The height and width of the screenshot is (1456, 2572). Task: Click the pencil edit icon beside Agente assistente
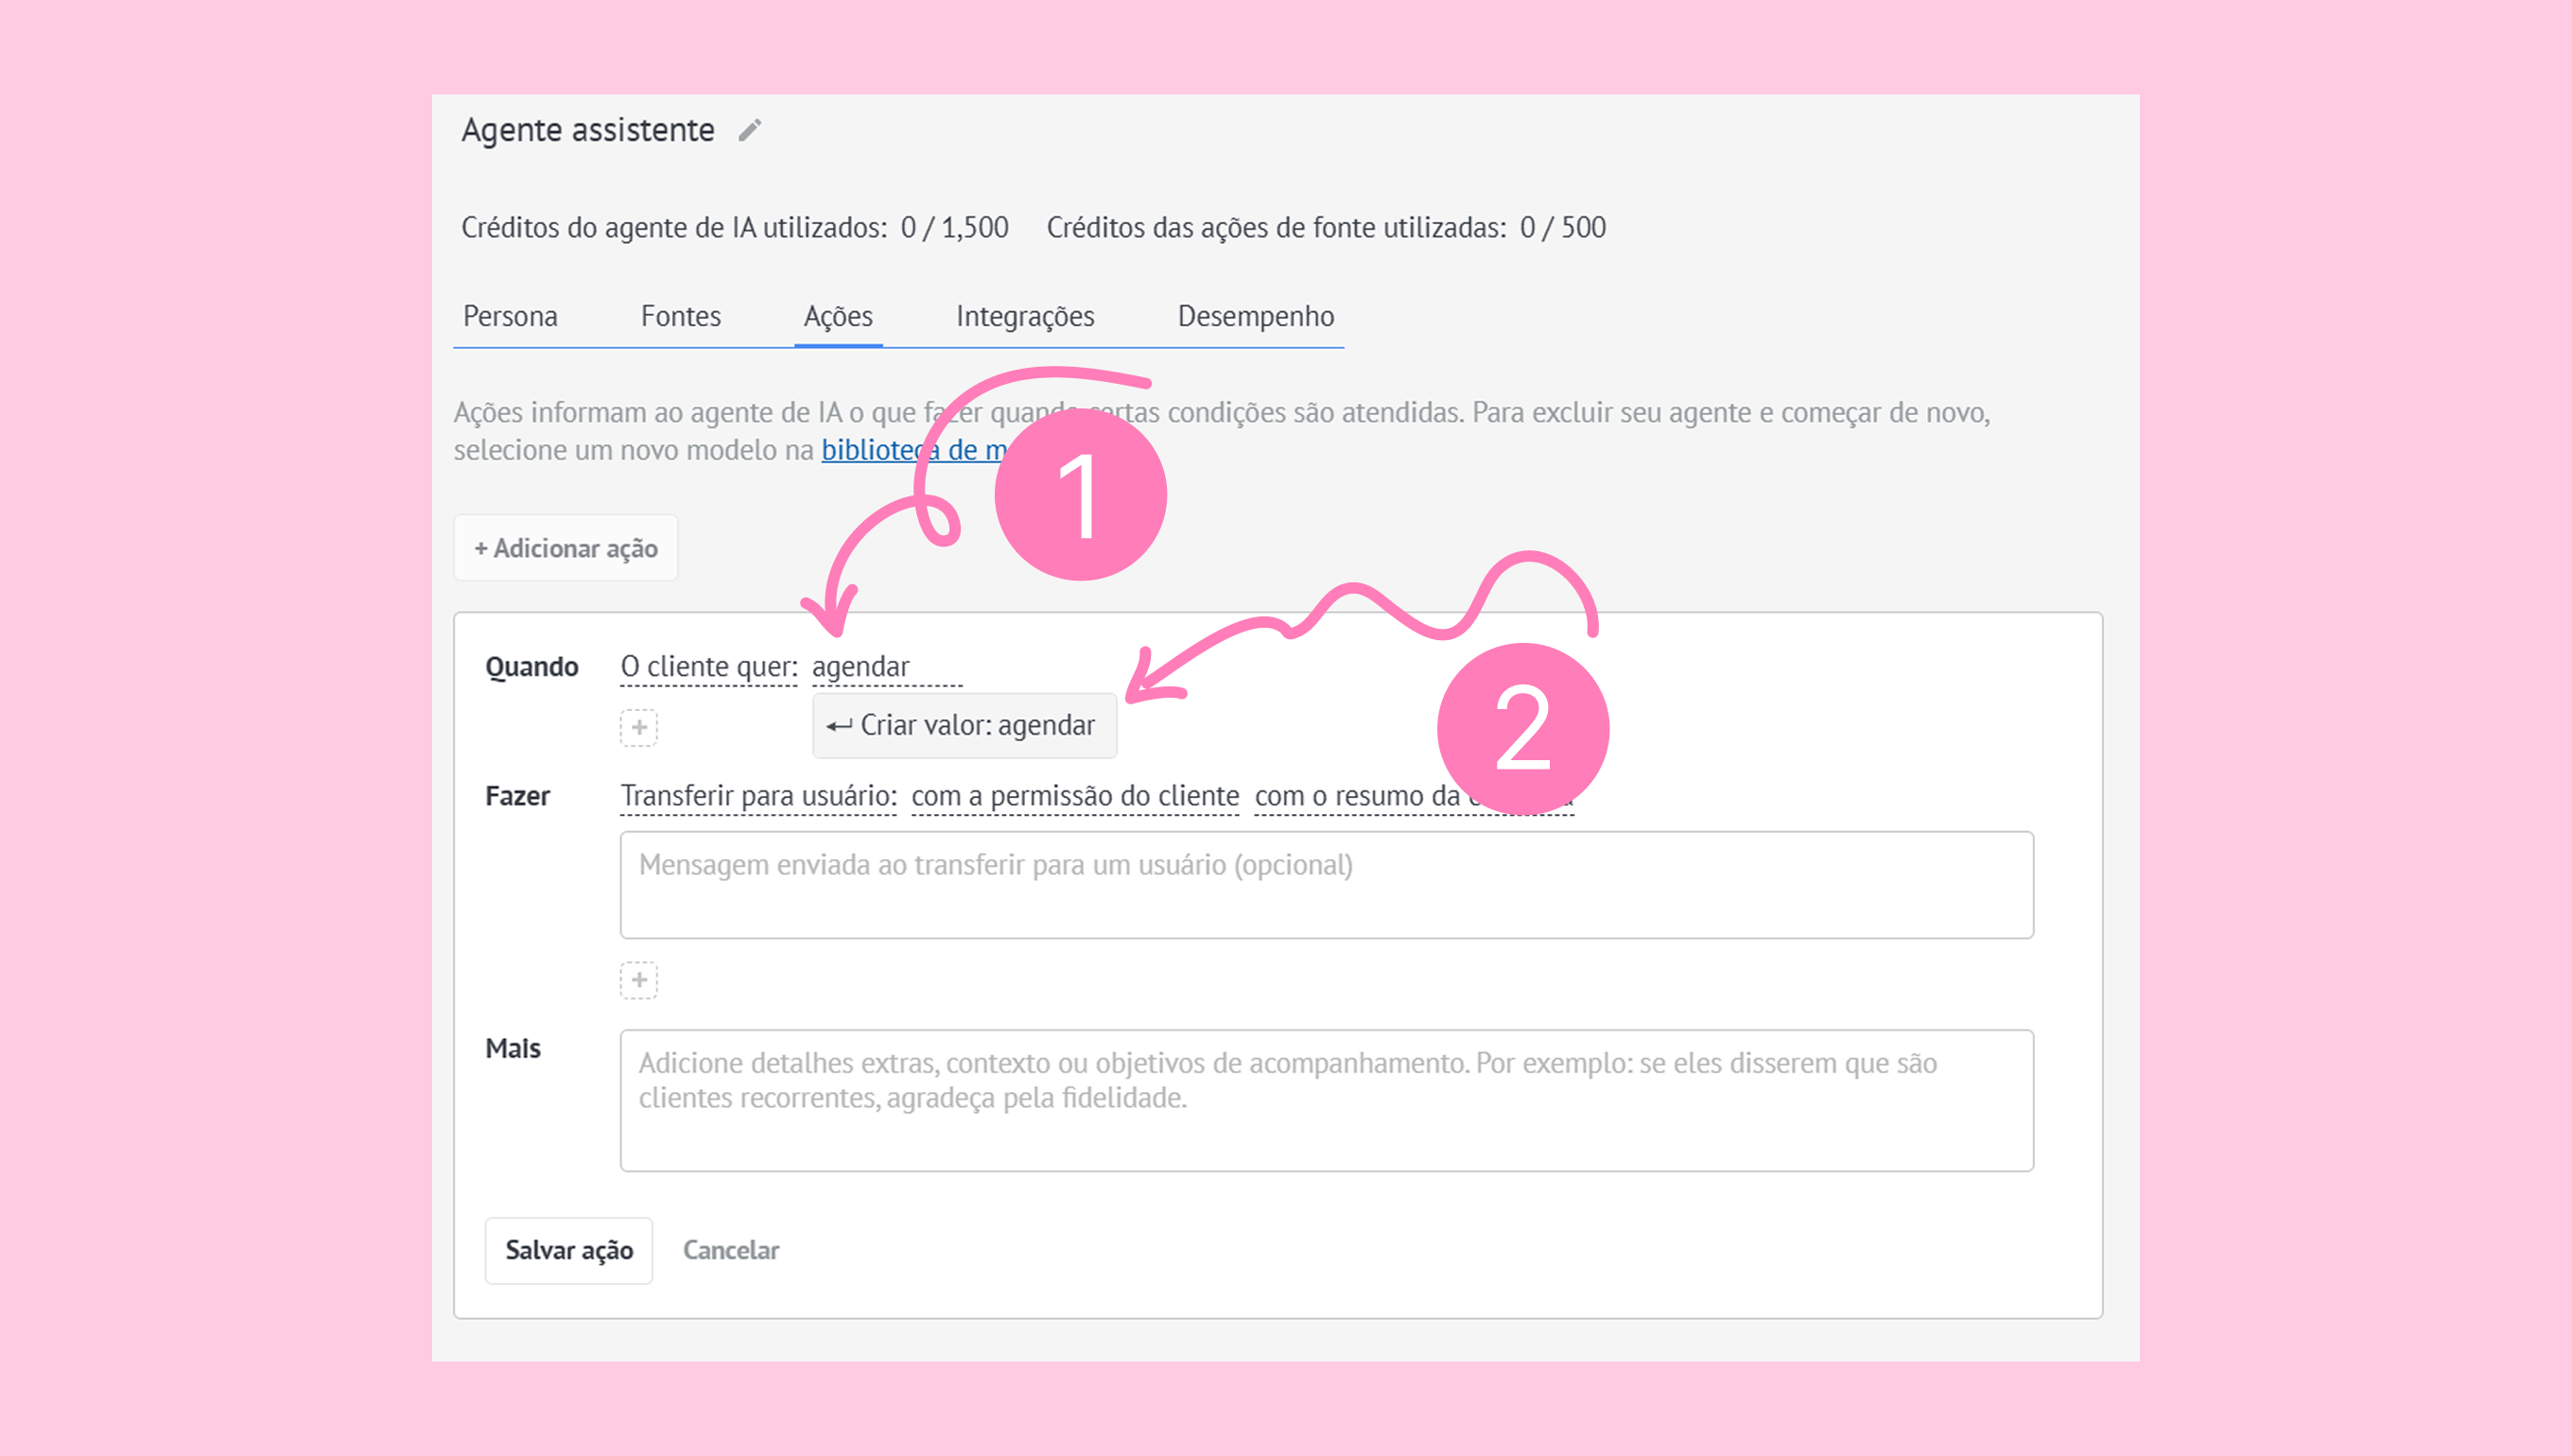(750, 130)
